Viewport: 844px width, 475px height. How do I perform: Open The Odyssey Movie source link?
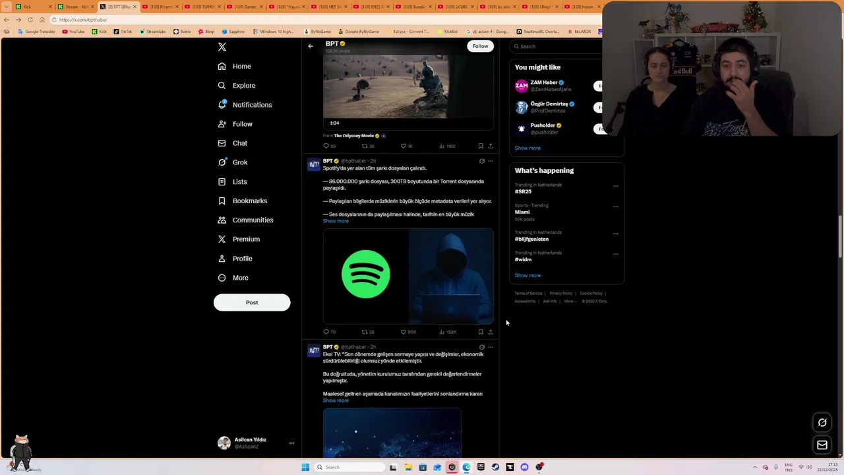pos(354,136)
